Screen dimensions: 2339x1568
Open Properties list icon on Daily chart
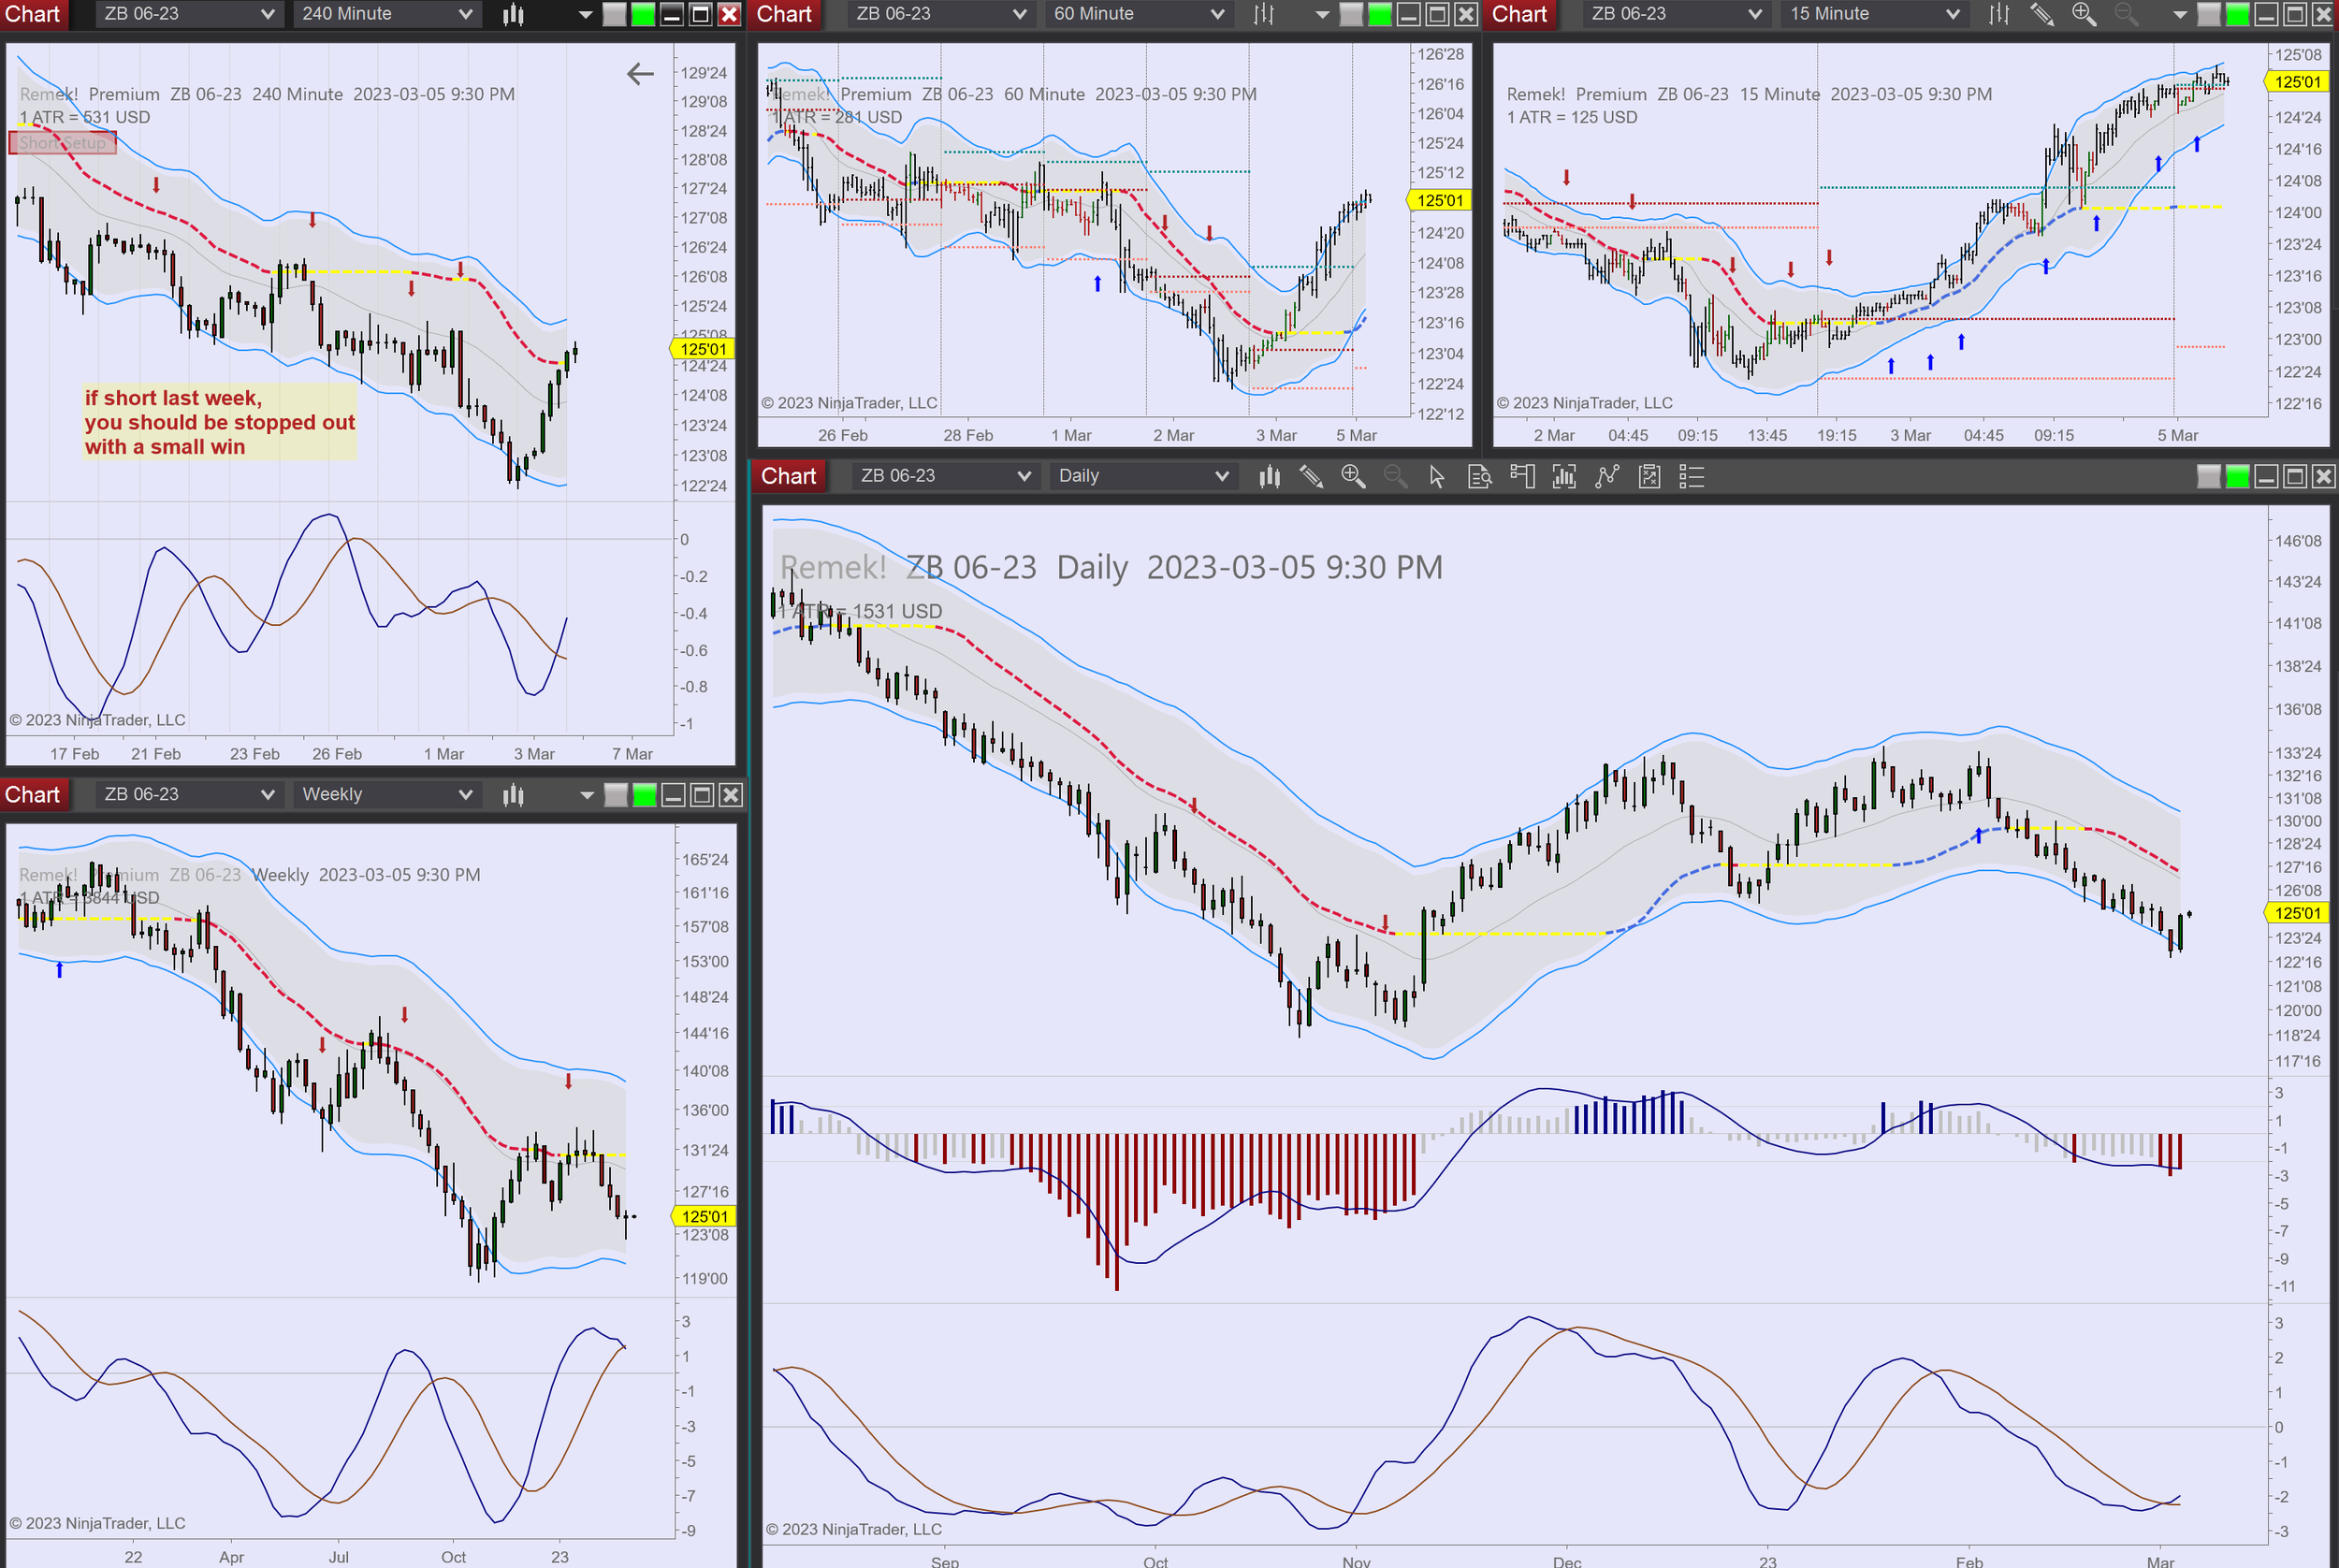coord(1691,477)
